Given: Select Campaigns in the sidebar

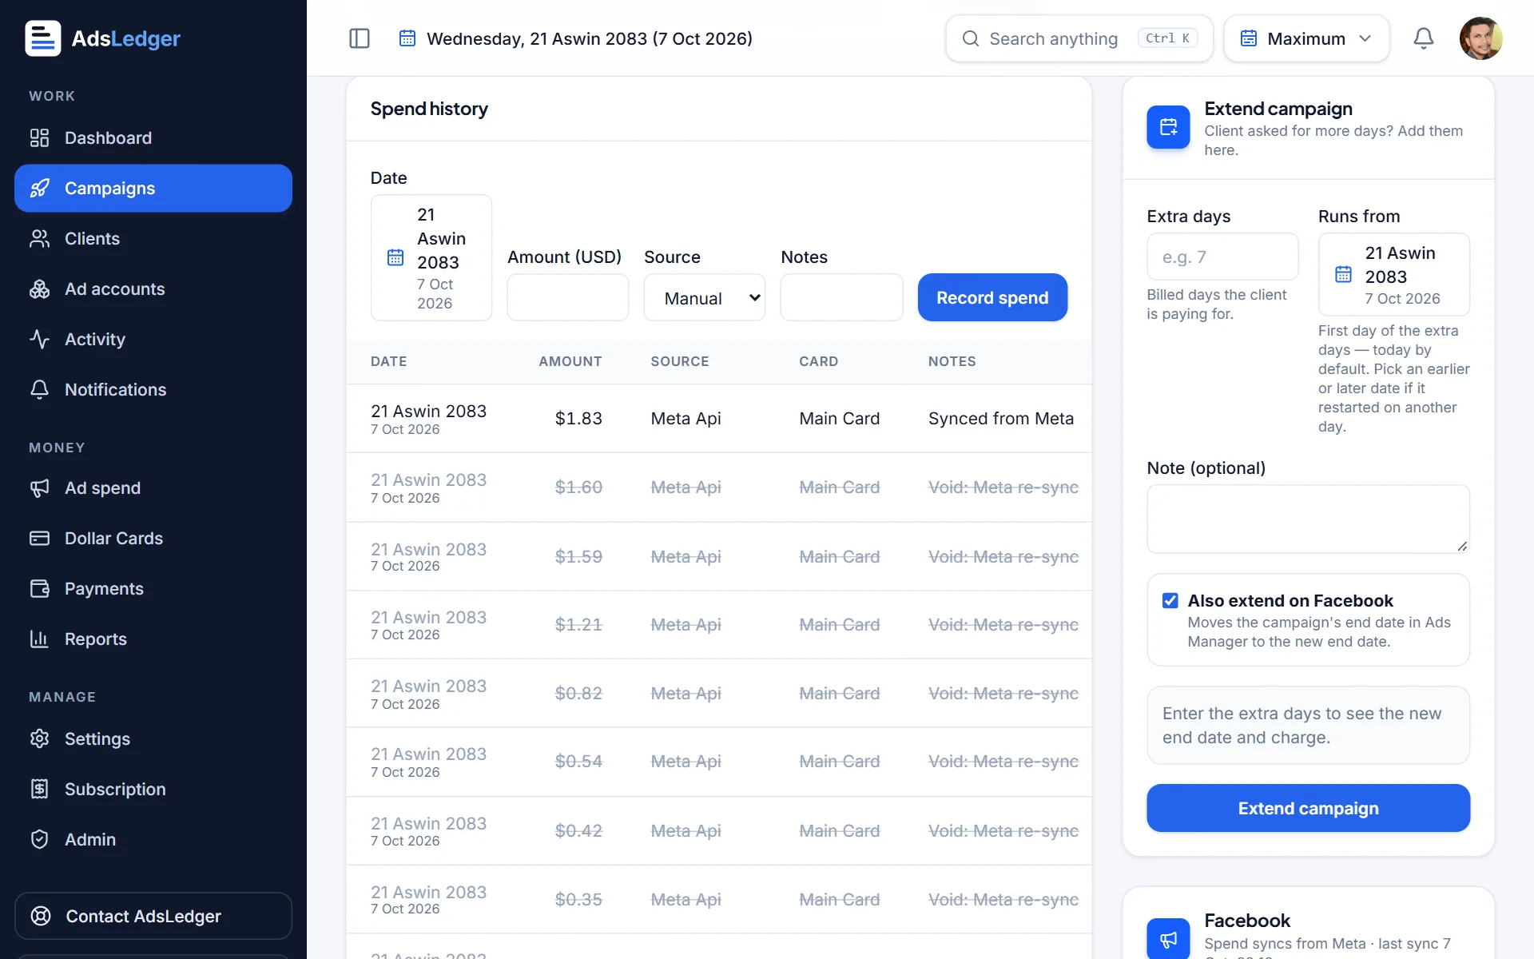Looking at the screenshot, I should point(153,188).
